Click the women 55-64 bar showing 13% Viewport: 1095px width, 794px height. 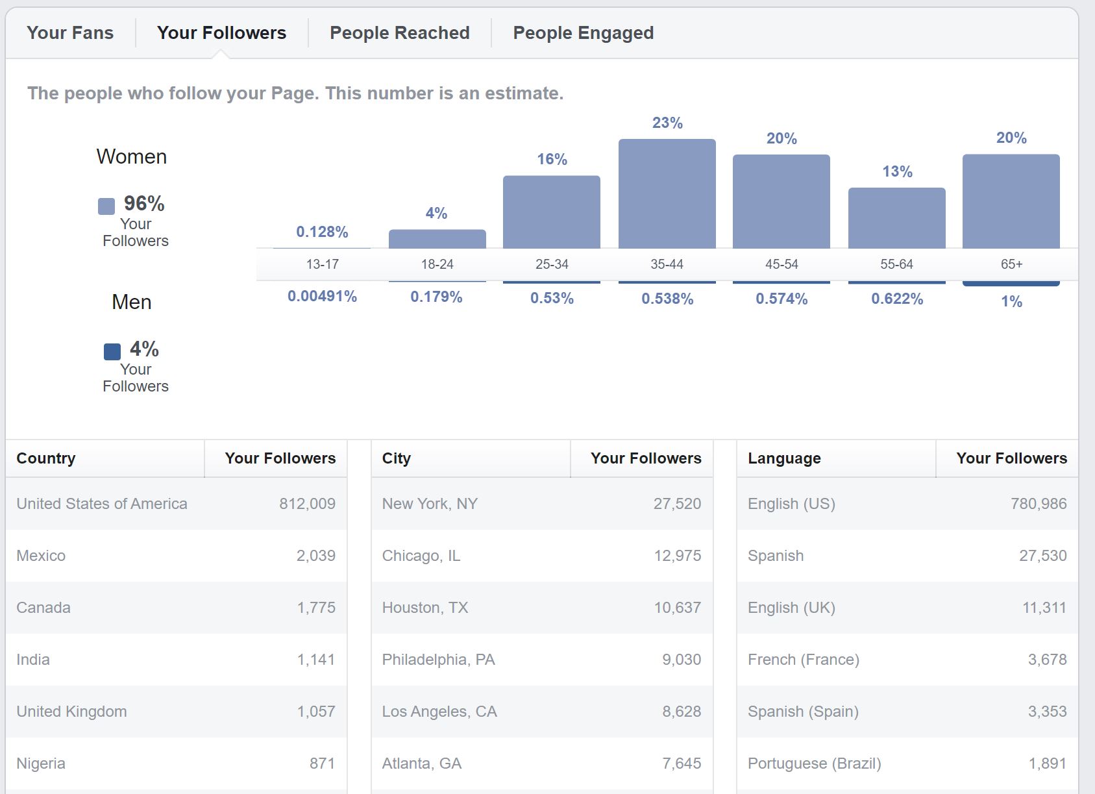[x=897, y=218]
